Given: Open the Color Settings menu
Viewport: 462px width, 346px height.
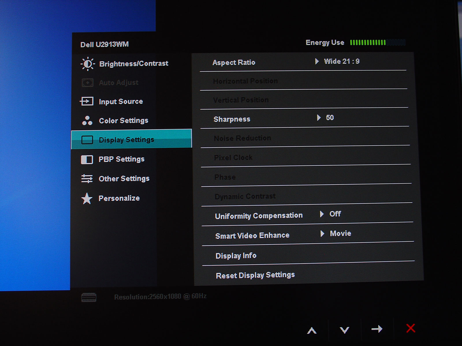Looking at the screenshot, I should (131, 121).
